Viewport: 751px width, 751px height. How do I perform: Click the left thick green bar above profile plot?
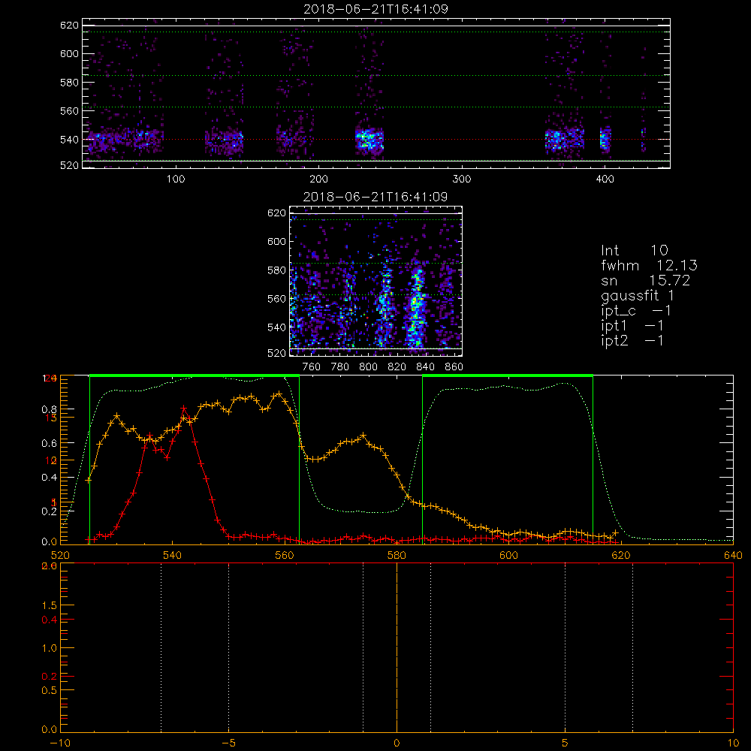[195, 375]
